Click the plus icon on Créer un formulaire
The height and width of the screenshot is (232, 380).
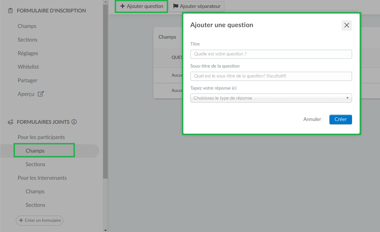(21, 220)
